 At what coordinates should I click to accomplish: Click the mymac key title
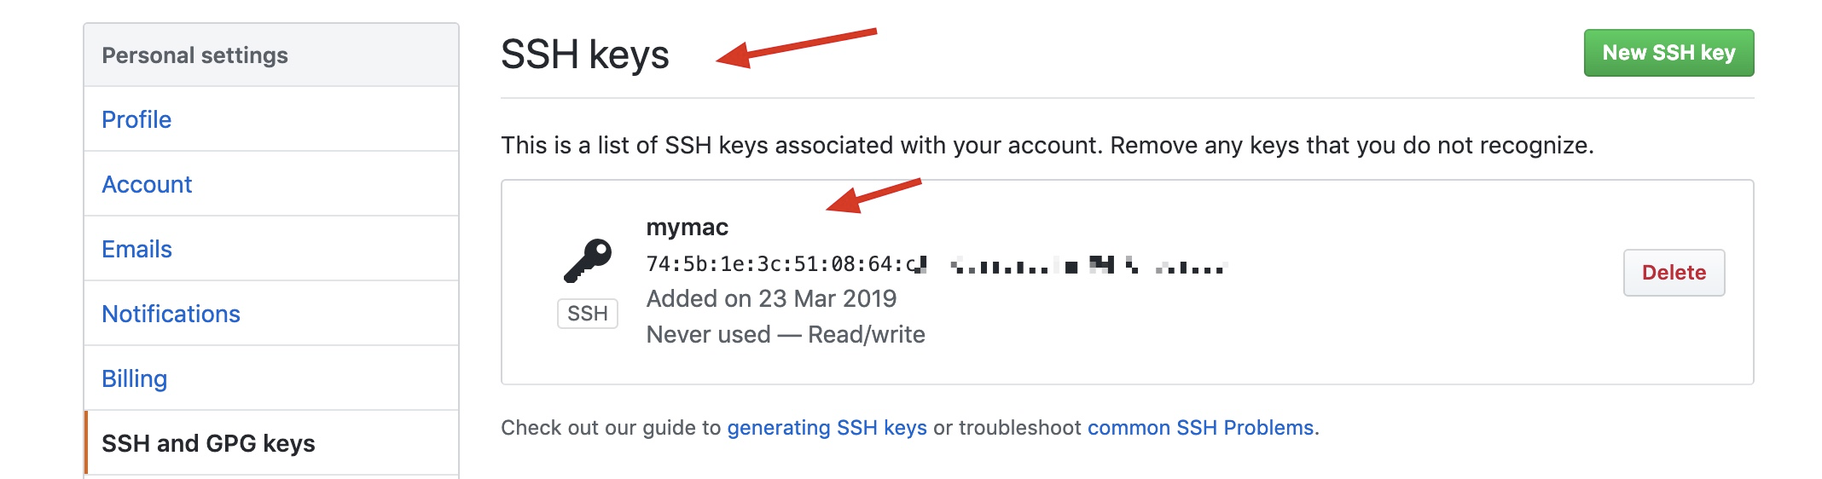point(687,227)
